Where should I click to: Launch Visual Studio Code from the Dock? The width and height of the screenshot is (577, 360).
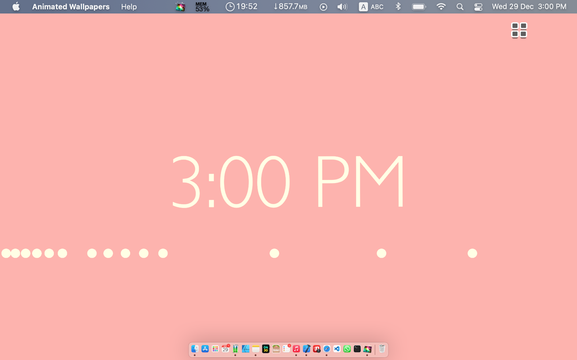pyautogui.click(x=337, y=349)
